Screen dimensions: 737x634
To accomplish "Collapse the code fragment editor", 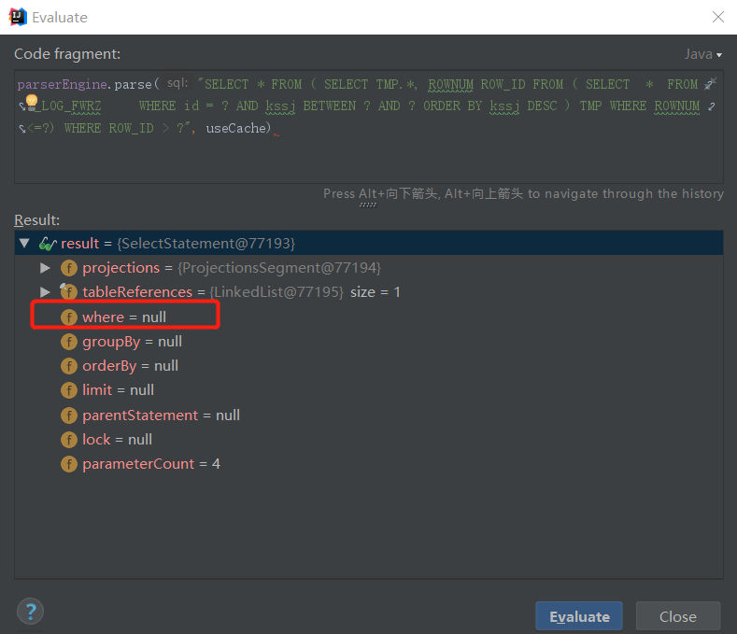I will 711,84.
